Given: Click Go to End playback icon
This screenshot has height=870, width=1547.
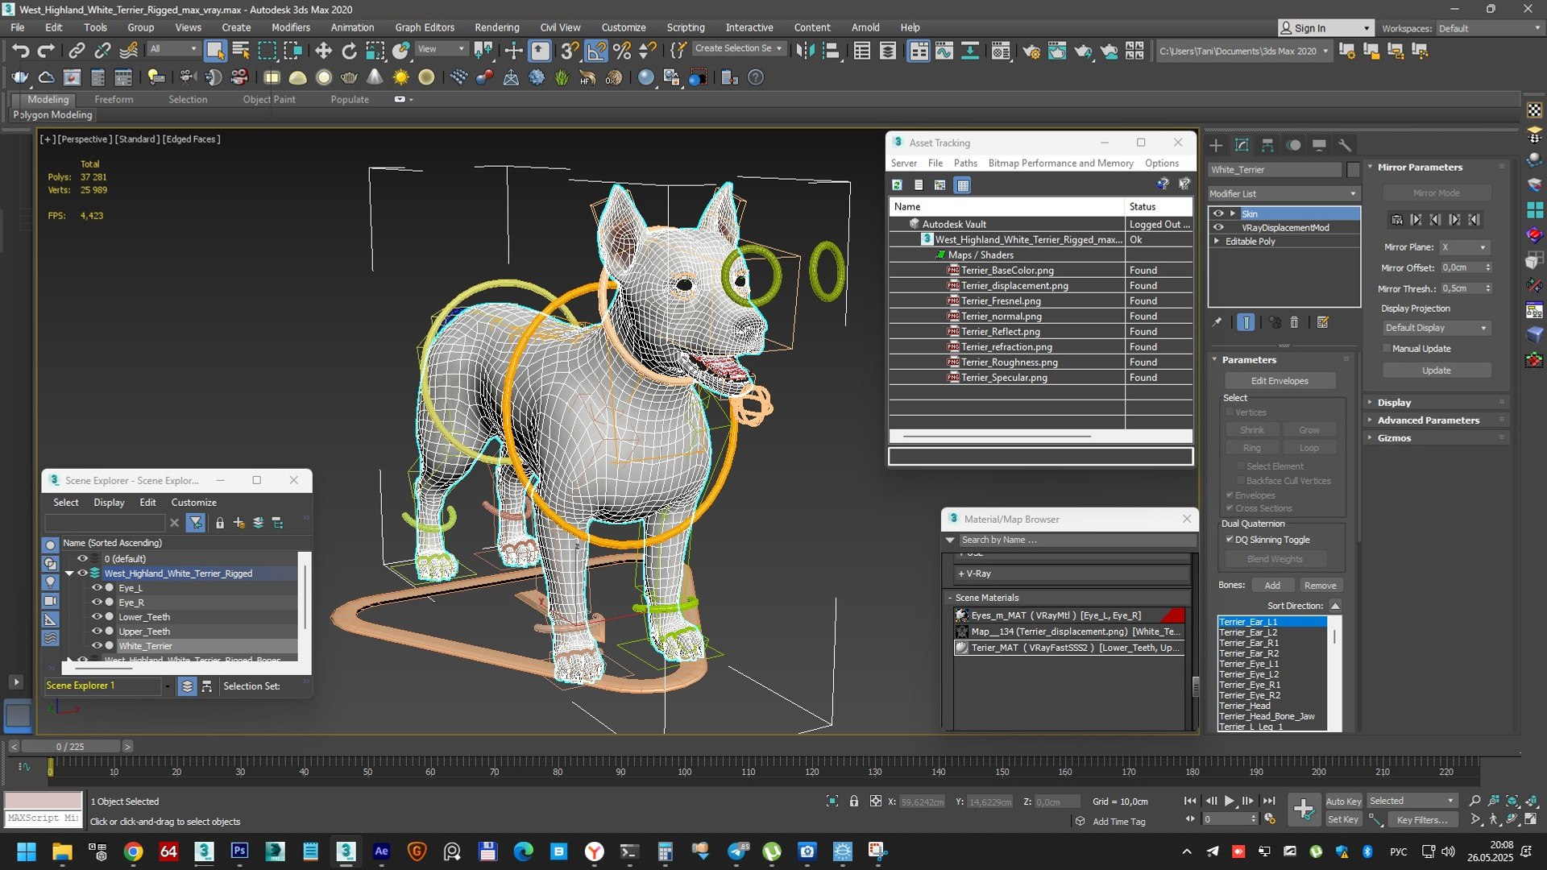Looking at the screenshot, I should point(1268,801).
